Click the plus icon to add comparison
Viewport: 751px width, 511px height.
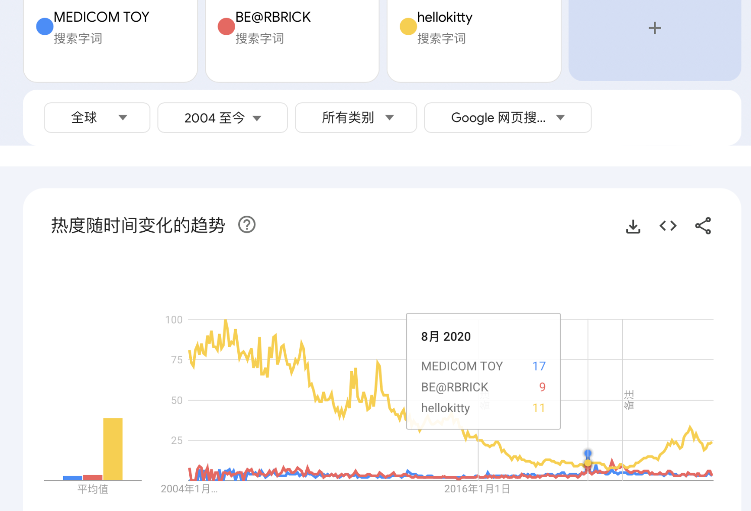pyautogui.click(x=655, y=28)
